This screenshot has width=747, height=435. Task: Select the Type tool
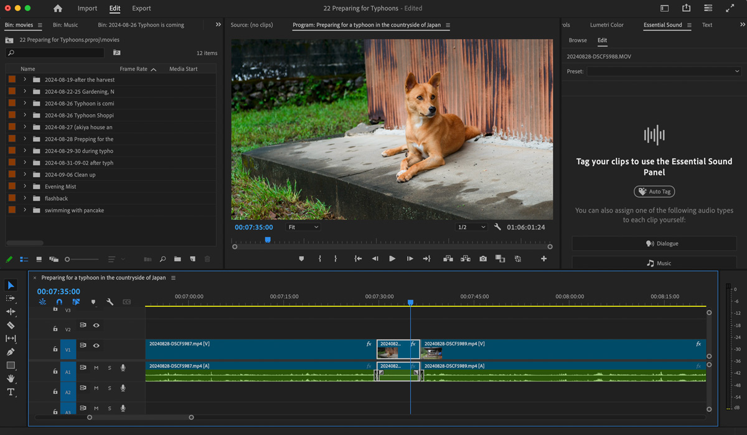point(11,392)
